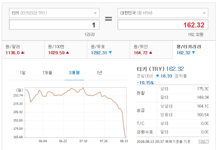This screenshot has width=219, height=150.
Task: Click the red up arrow beside 1029.59
Action: (x=68, y=53)
